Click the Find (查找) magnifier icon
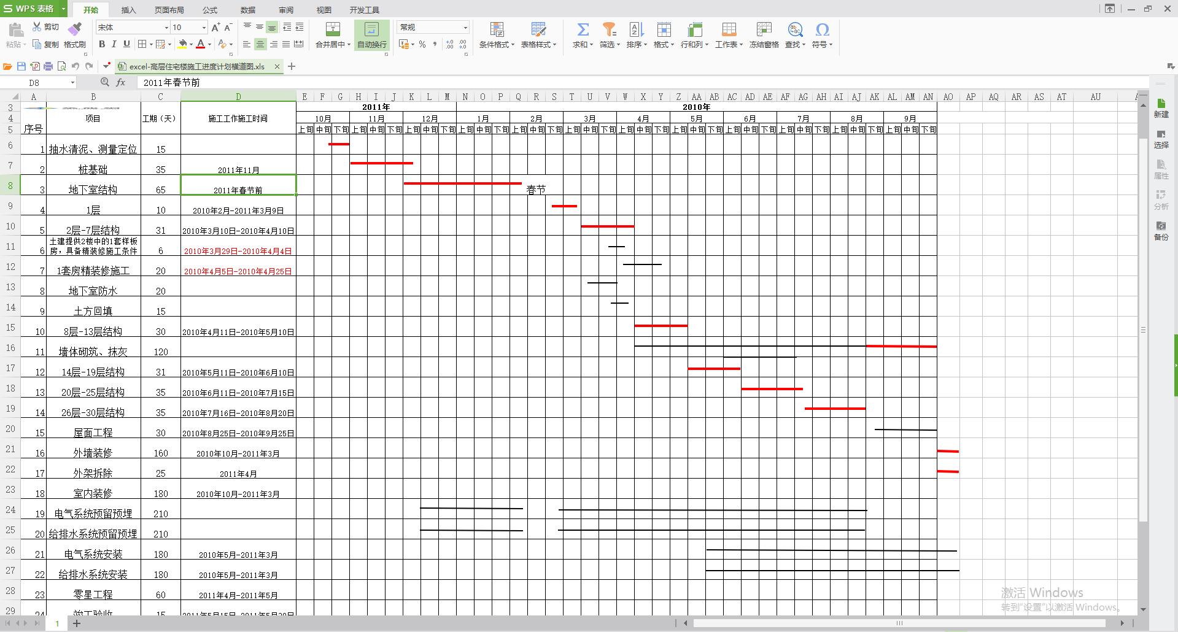The image size is (1178, 632). coord(795,29)
